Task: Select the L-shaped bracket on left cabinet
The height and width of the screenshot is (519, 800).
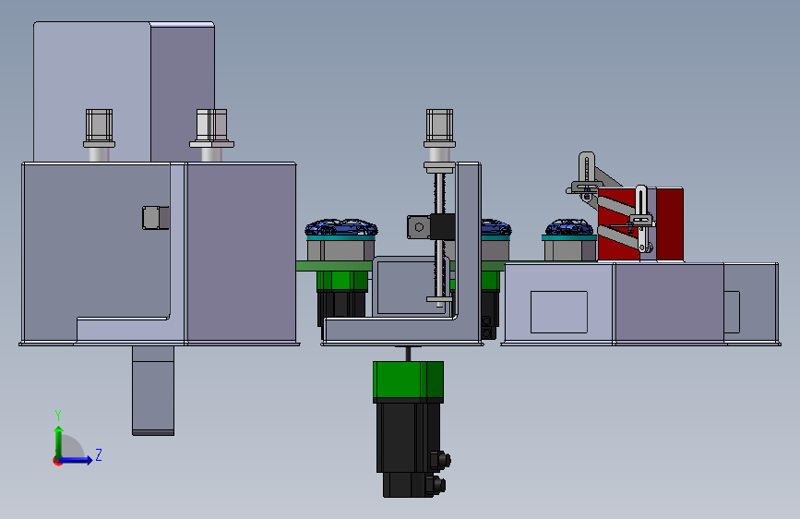Action: pos(130,253)
